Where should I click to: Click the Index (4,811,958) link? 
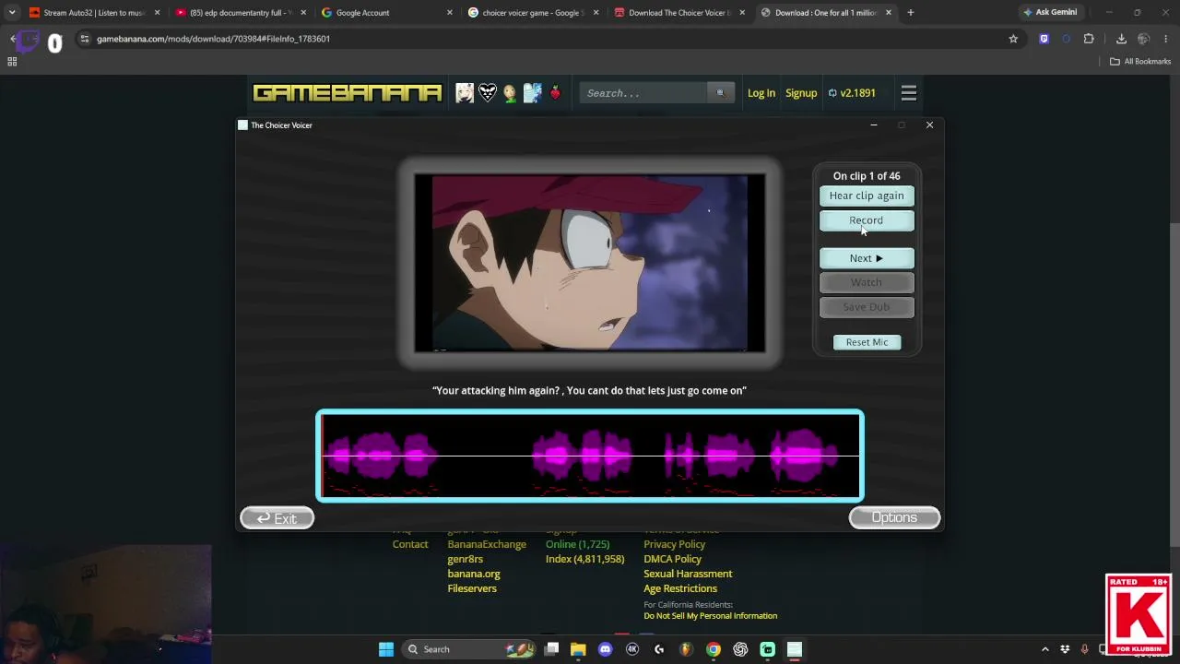pos(585,559)
